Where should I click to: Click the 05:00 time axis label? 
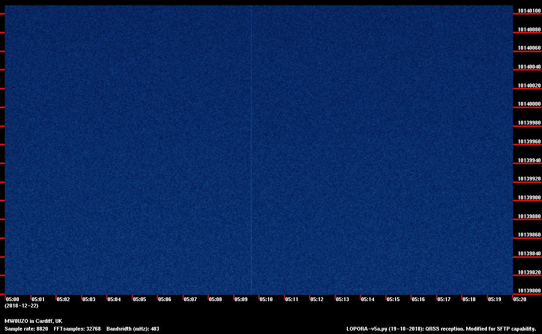click(13, 300)
